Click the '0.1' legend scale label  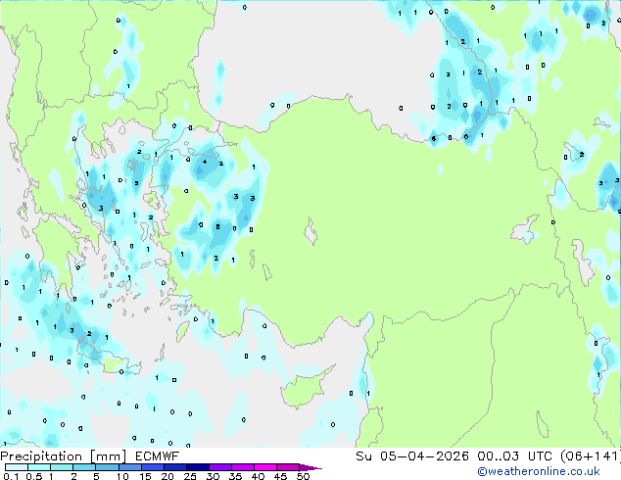[11, 476]
